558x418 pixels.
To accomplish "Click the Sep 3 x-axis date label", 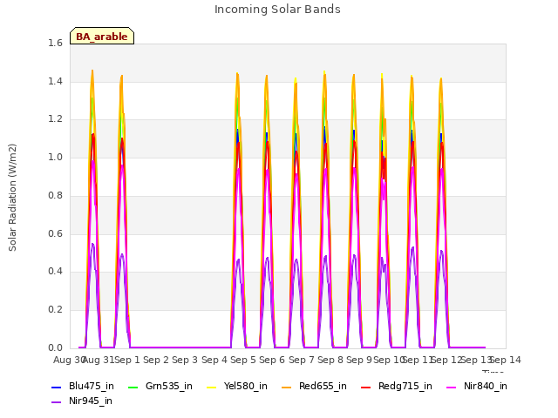I will [185, 360].
